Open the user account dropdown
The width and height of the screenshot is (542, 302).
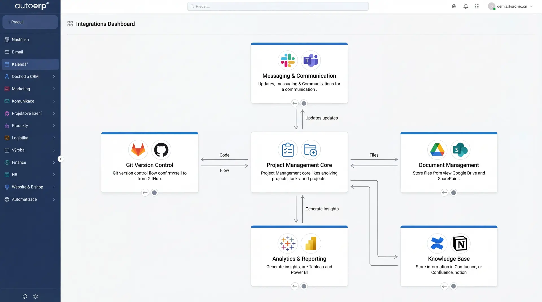coord(531,6)
